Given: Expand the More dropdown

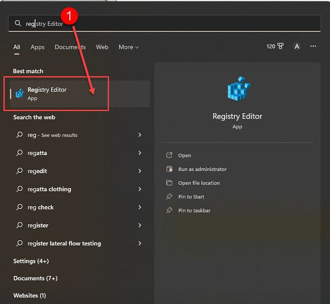Looking at the screenshot, I should [x=129, y=47].
